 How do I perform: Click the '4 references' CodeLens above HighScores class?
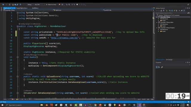[36, 24]
